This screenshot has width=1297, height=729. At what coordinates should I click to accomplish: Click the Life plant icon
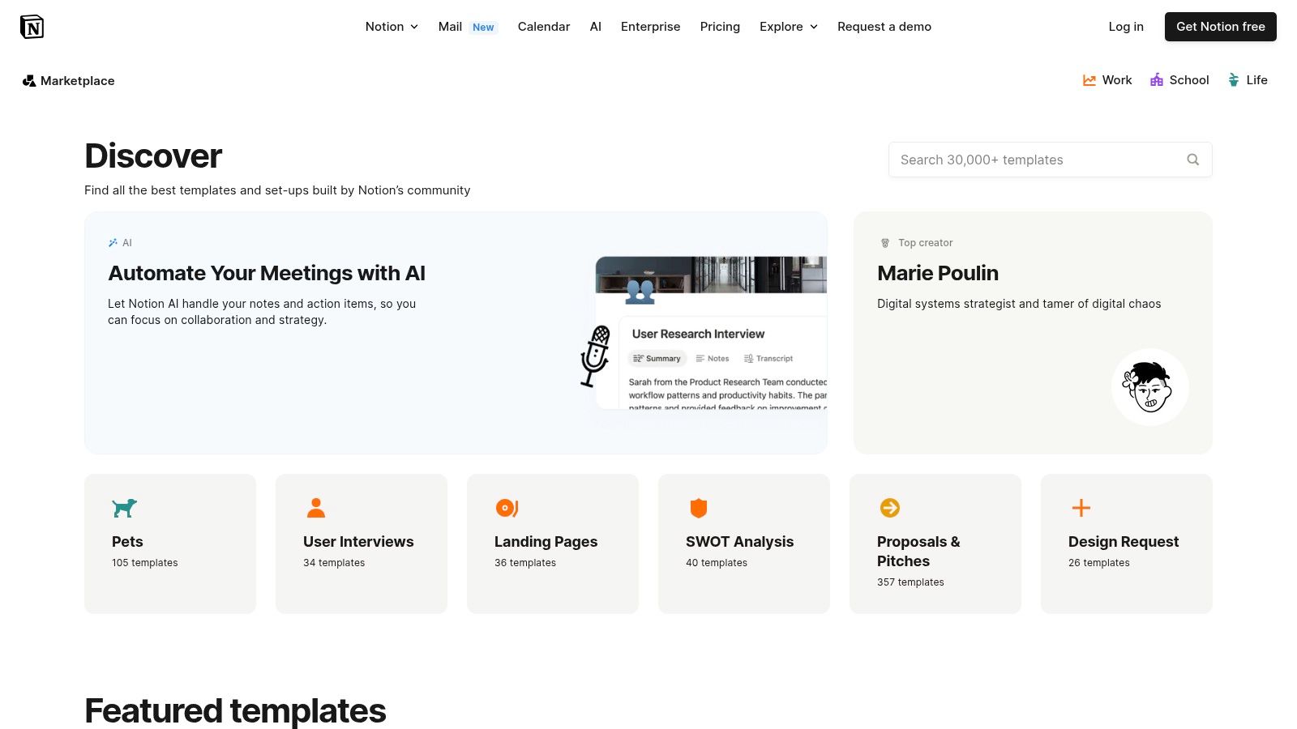click(1234, 80)
